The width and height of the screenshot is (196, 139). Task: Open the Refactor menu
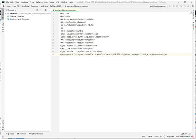[39, 2]
